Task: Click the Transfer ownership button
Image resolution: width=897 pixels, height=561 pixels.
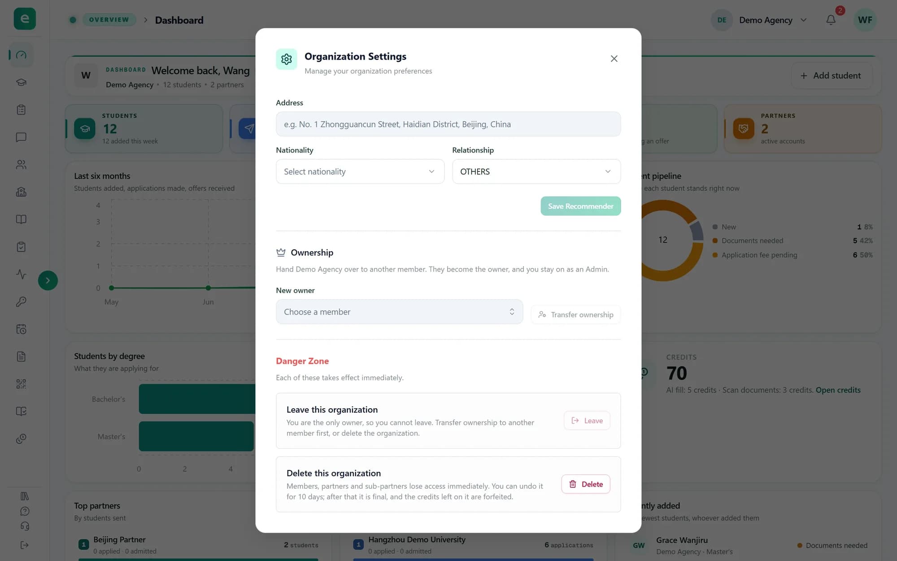Action: coord(576,315)
